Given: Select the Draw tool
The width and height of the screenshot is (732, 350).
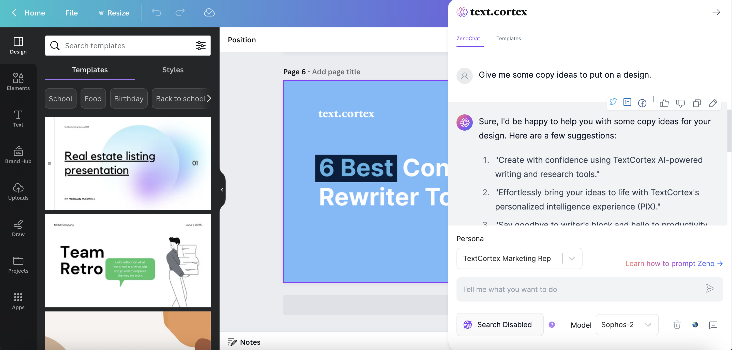Looking at the screenshot, I should pyautogui.click(x=18, y=228).
